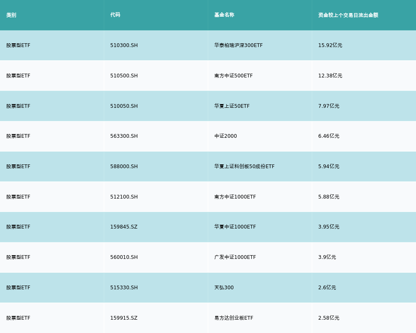The width and height of the screenshot is (416, 333).
Task: Click the 代码 column header
Action: [115, 15]
